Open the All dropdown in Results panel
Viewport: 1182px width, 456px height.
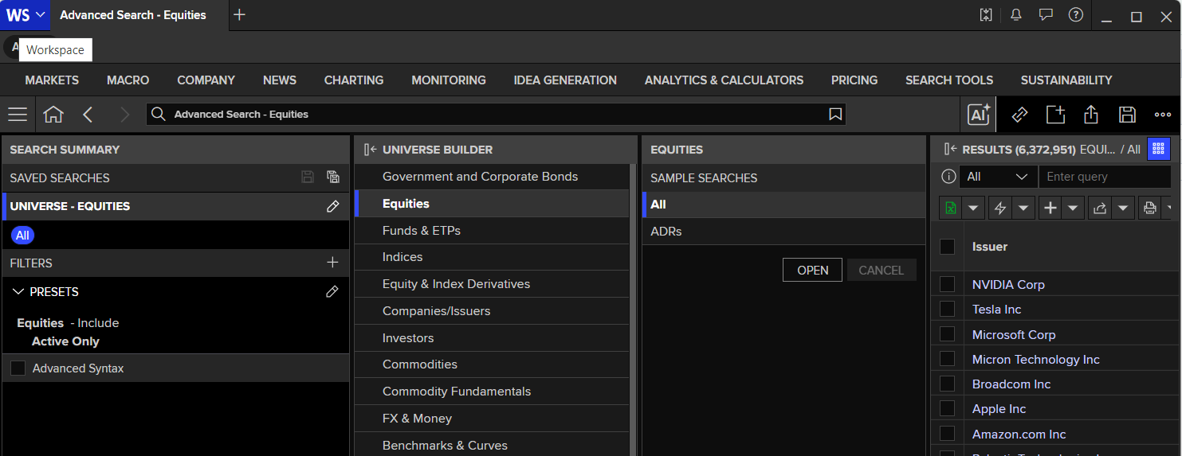coord(997,177)
